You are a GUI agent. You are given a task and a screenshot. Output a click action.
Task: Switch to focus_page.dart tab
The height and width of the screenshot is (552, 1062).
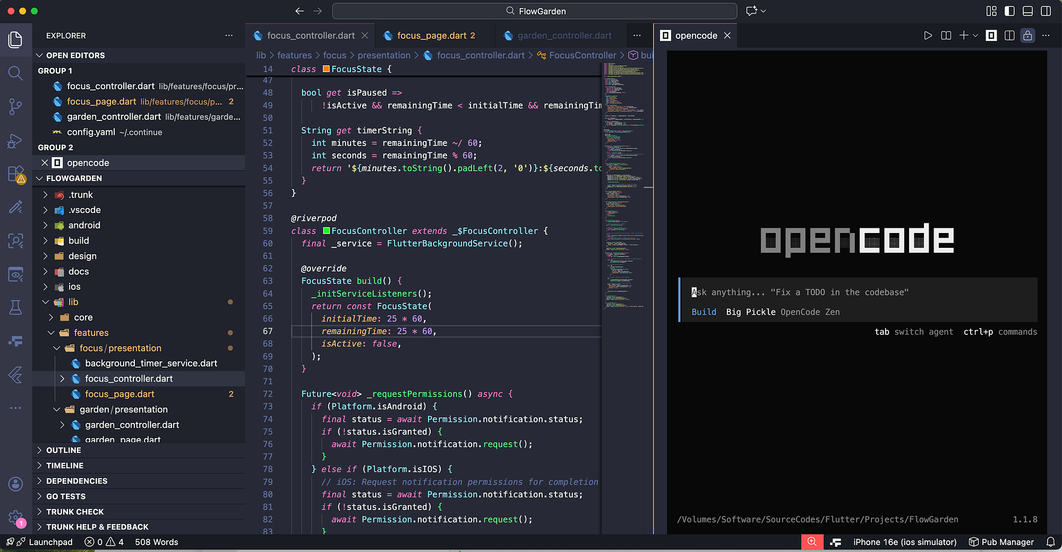[x=435, y=36]
